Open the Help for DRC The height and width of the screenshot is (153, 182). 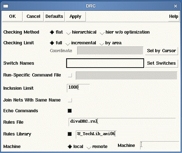click(174, 16)
